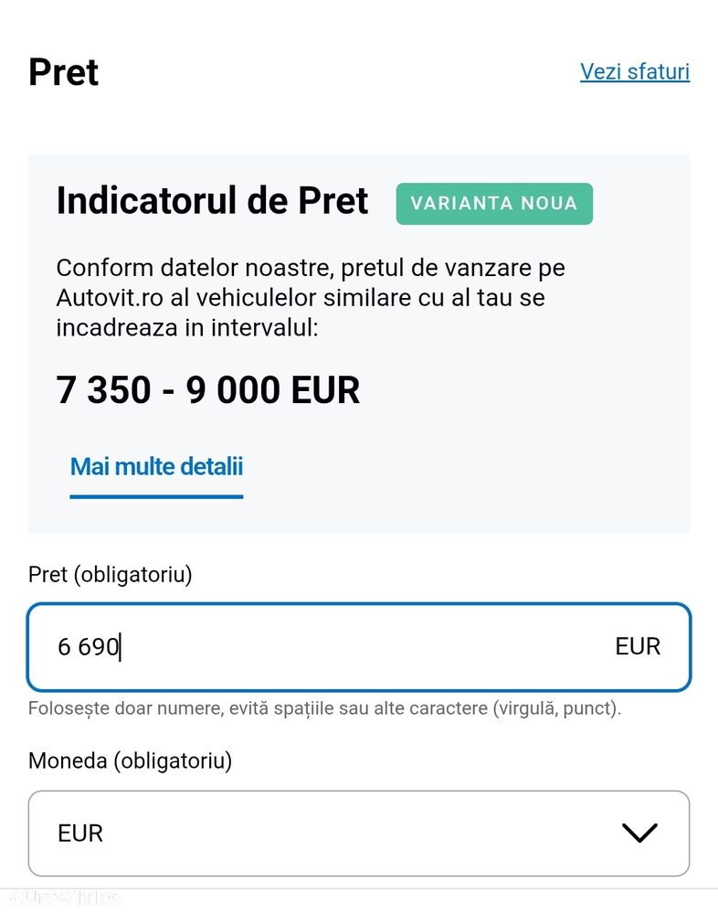Click the "Moneda (obligatoriu)" field label
Viewport: 718px width, 914px height.
pyautogui.click(x=130, y=760)
